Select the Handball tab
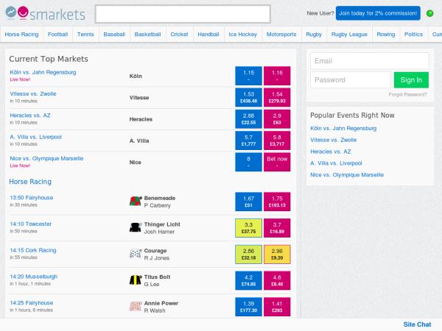This screenshot has width=442, height=331. pos(208,35)
